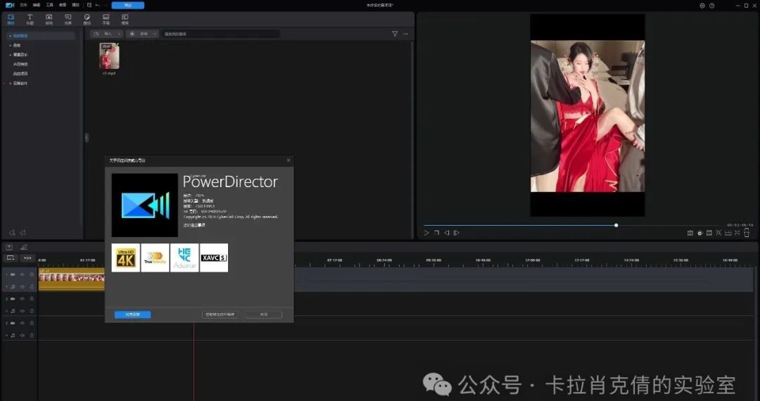Mute the audio track 1 speaker toggle
This screenshot has height=401, width=760.
pyautogui.click(x=22, y=286)
